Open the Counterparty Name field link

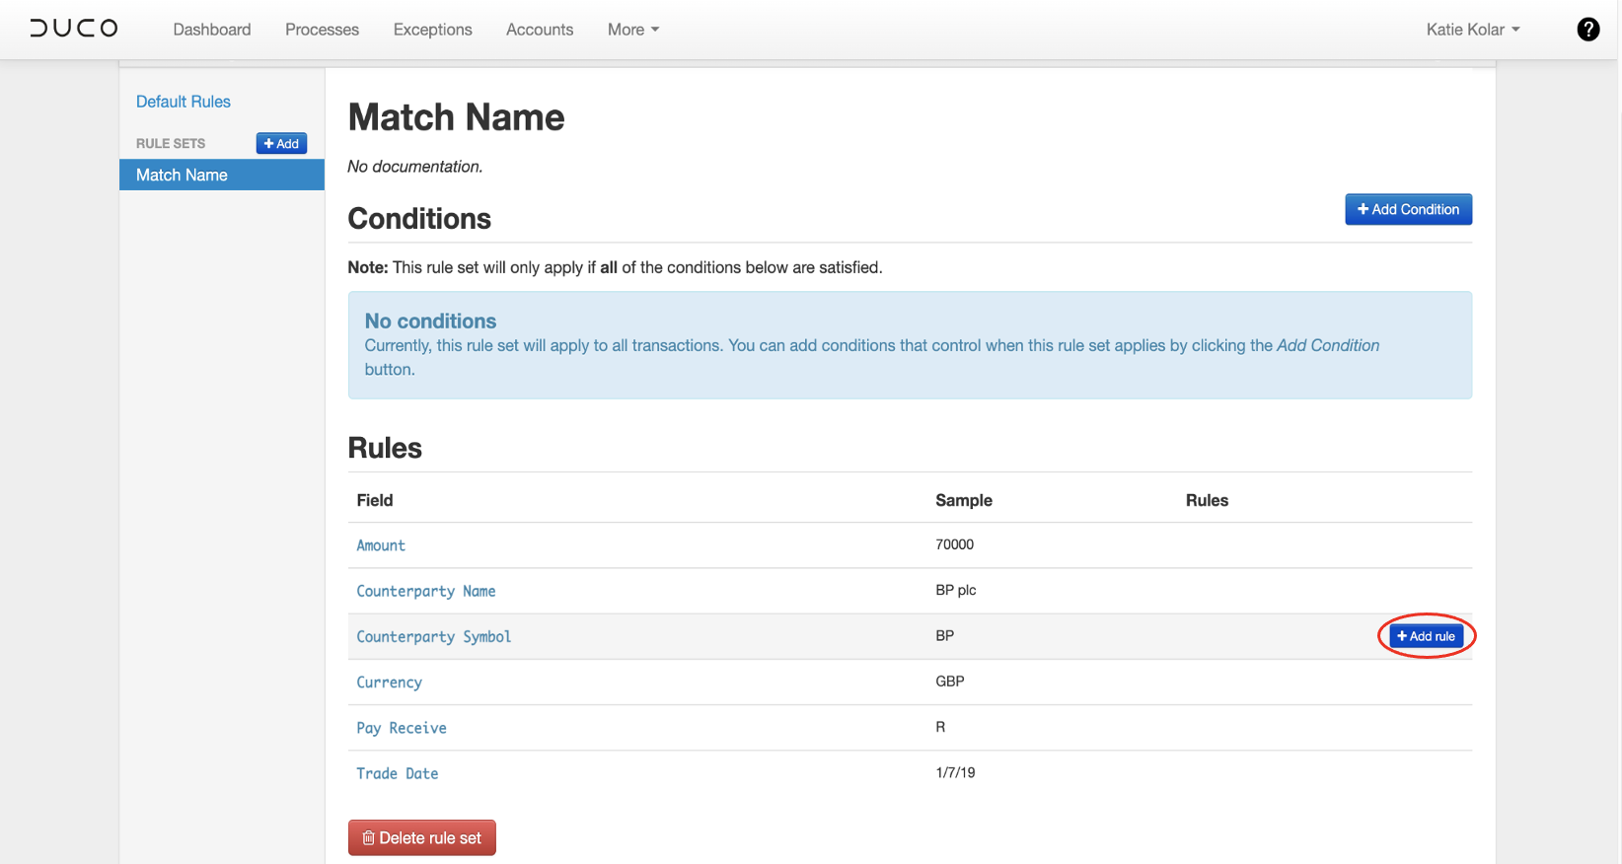click(x=426, y=591)
